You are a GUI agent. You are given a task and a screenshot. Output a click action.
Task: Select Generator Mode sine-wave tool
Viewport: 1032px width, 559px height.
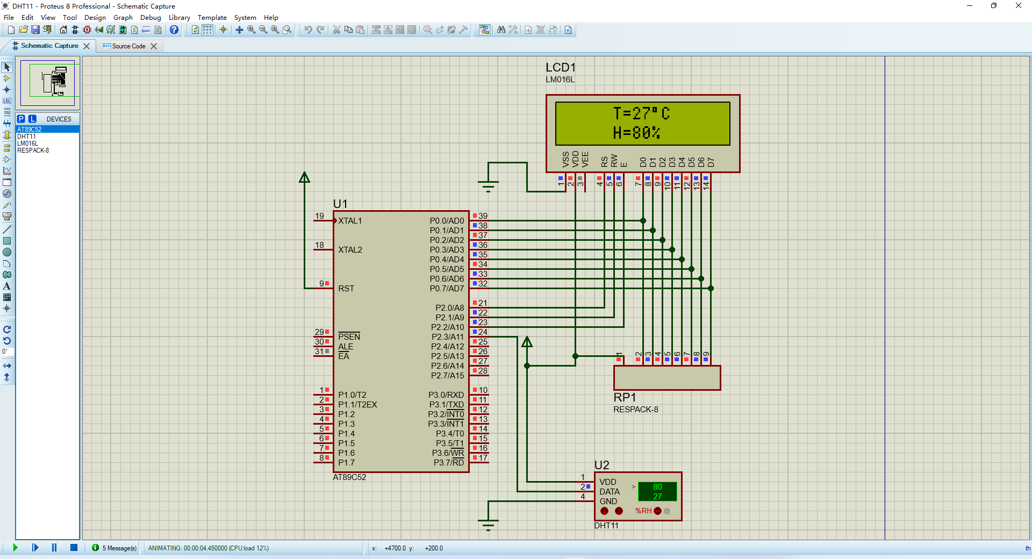(x=7, y=193)
